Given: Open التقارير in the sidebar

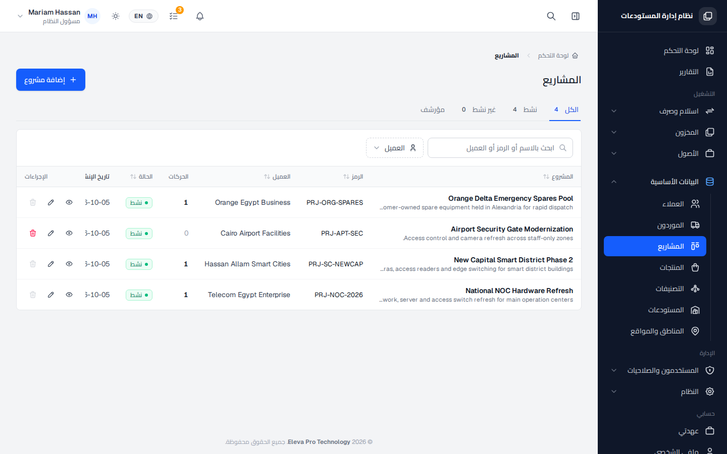Looking at the screenshot, I should [662, 72].
